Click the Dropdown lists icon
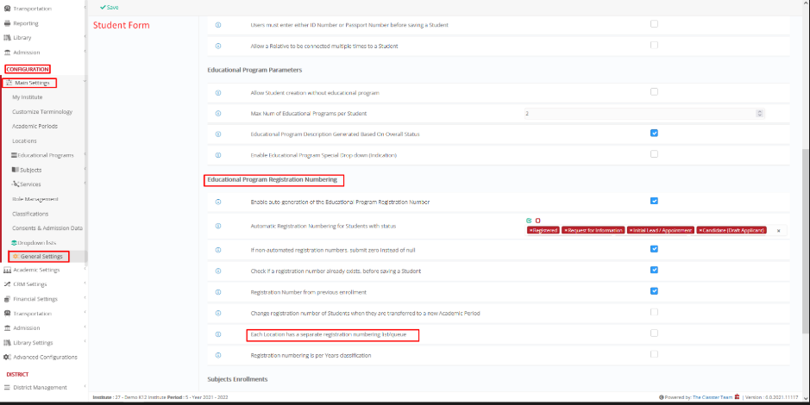 15,242
